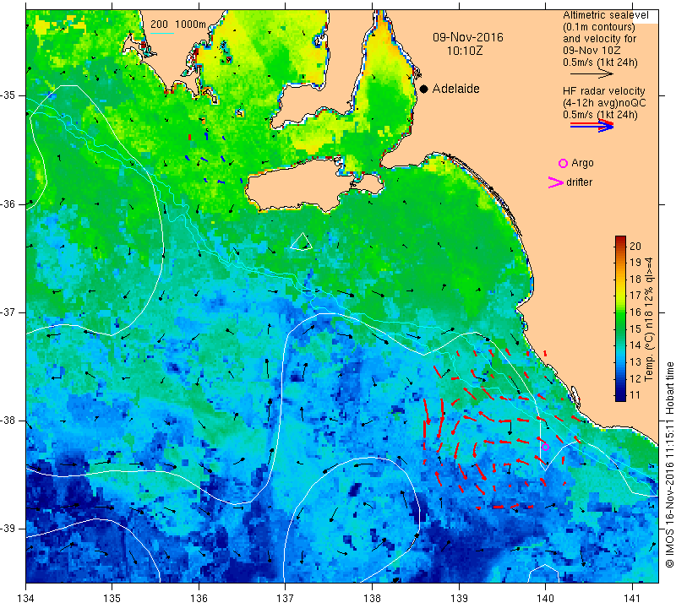This screenshot has width=676, height=608.
Task: Click the 10:10Z time label
Action: [x=465, y=51]
